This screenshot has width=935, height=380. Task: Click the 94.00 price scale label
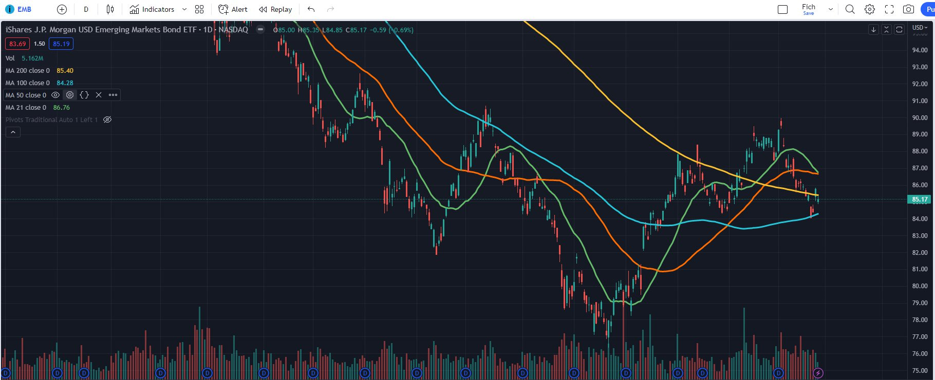pos(920,50)
